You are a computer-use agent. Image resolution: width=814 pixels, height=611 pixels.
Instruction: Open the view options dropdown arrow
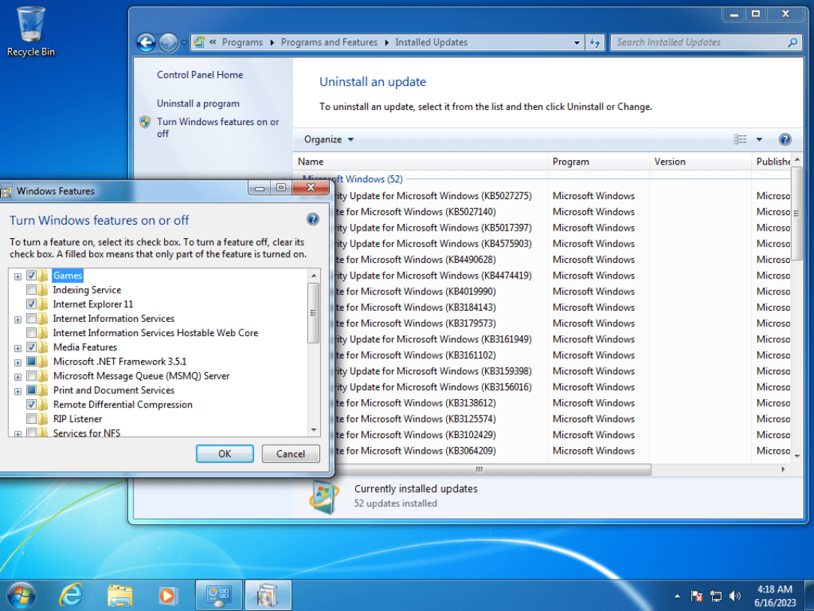759,139
